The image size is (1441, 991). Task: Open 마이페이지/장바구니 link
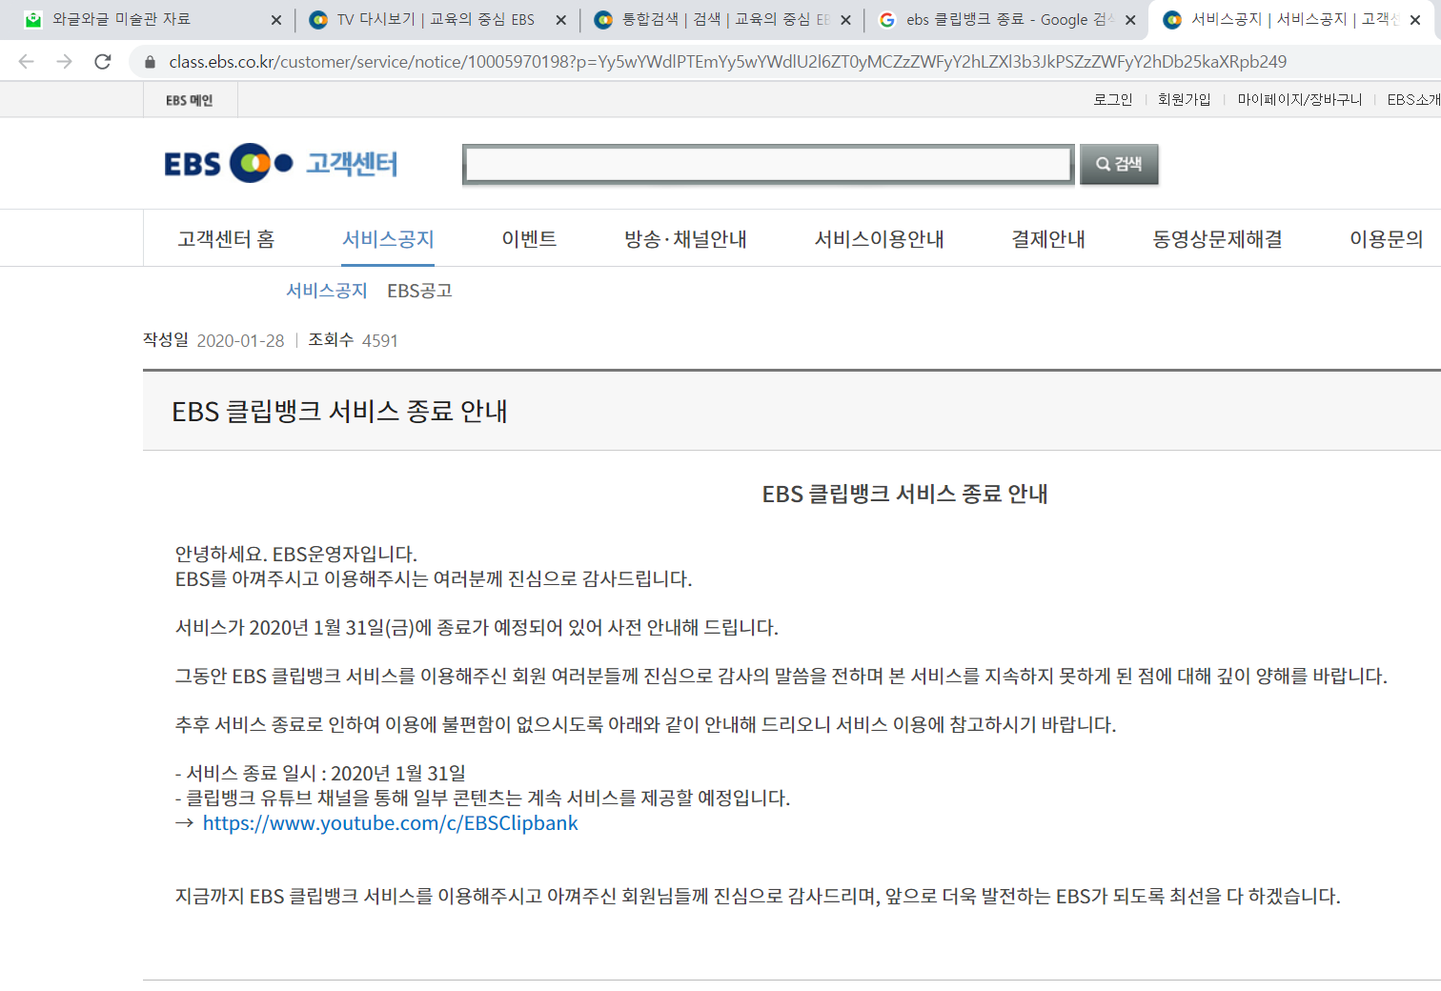[1300, 99]
